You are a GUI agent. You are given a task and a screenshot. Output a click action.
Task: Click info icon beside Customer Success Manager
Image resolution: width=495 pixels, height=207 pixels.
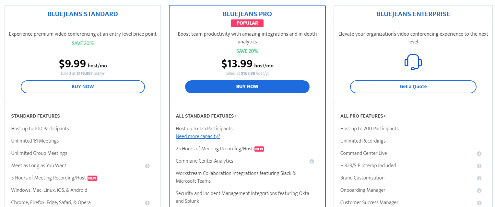point(479,203)
